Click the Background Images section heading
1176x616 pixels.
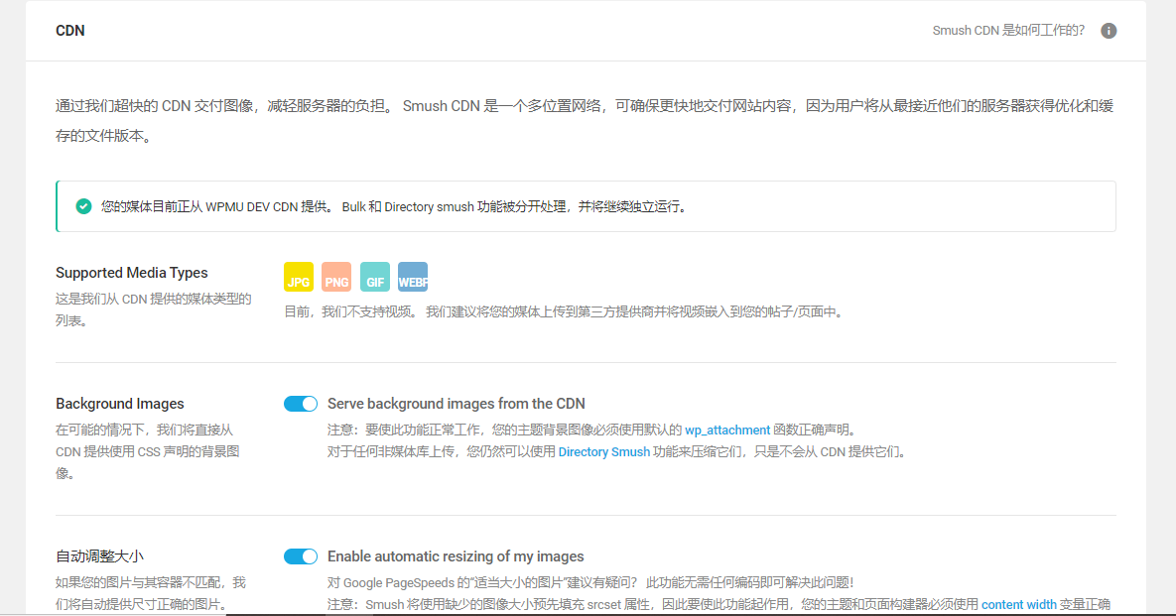click(119, 403)
